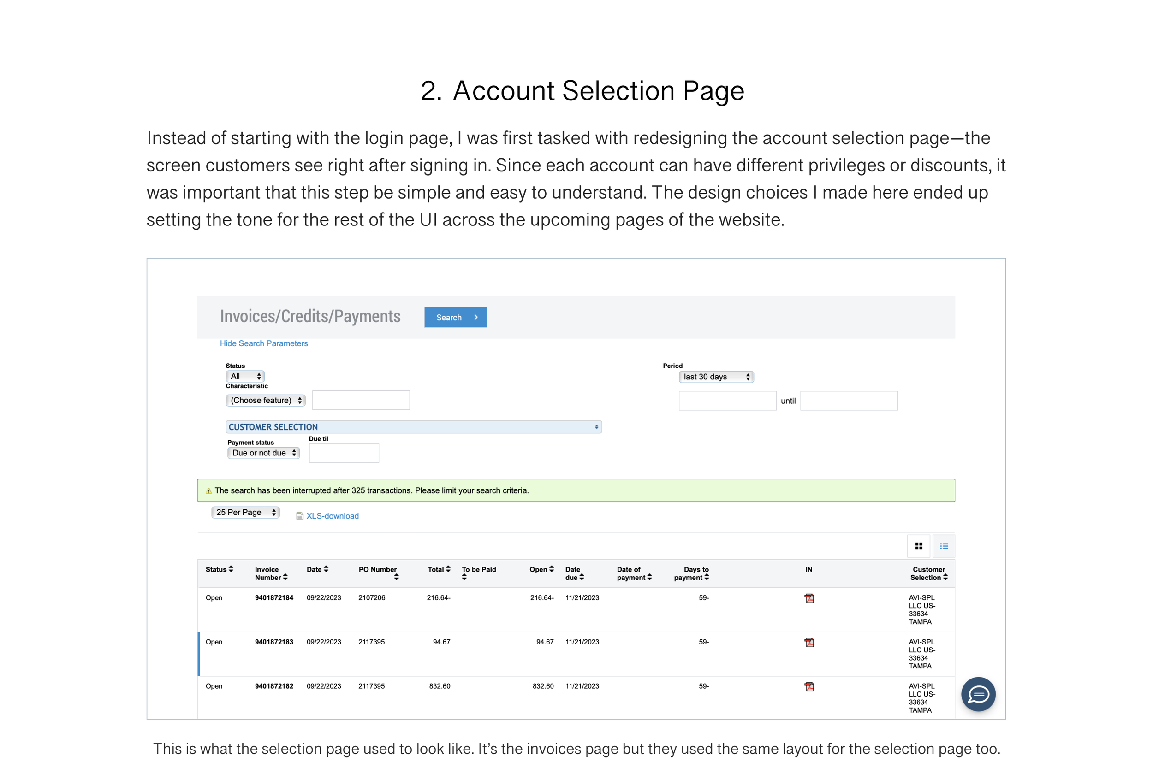Switch to list view icon

click(x=943, y=546)
